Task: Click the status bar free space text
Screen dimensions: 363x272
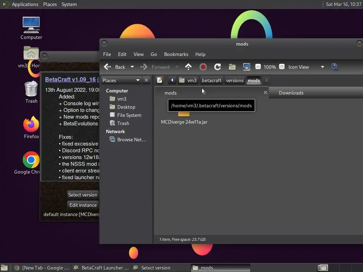Action: tap(183, 239)
